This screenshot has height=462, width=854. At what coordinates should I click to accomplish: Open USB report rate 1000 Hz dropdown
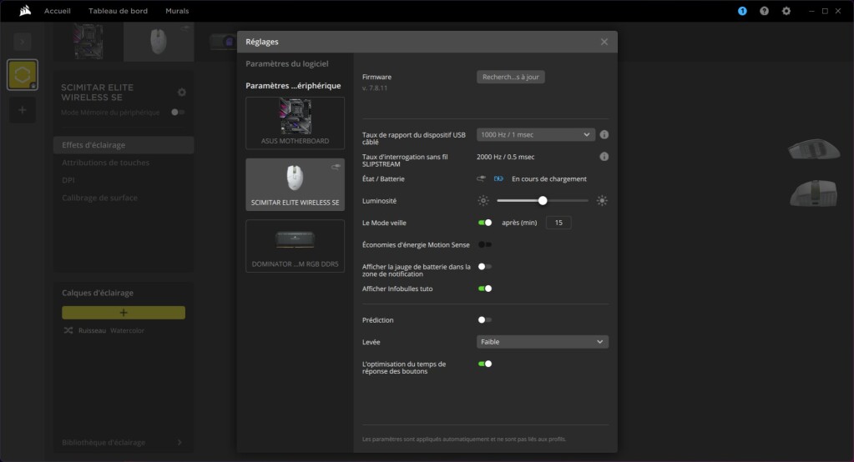click(x=535, y=134)
